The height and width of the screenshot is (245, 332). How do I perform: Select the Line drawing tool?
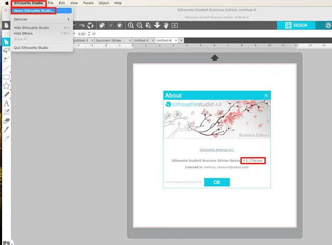point(6,68)
